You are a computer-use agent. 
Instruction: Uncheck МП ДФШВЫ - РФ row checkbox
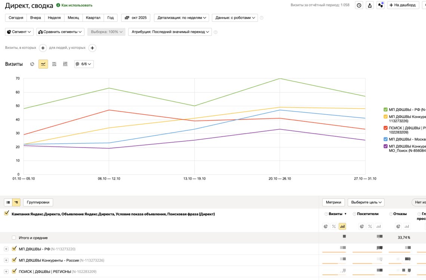point(14,249)
